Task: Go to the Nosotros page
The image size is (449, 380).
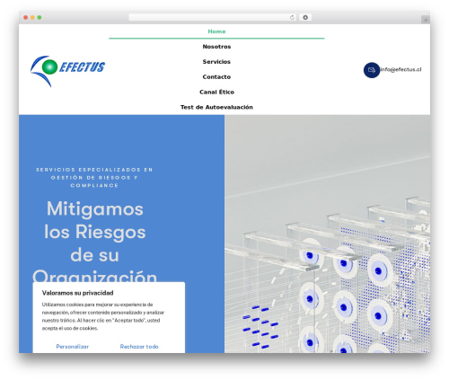Action: coord(216,47)
